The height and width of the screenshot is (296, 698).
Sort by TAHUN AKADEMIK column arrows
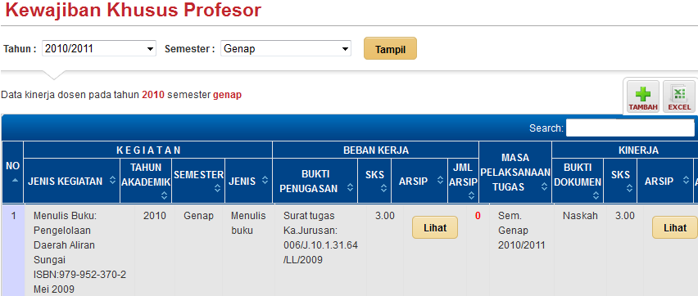tap(165, 195)
